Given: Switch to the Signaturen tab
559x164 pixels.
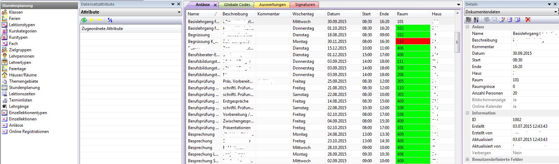Looking at the screenshot, I should [x=305, y=5].
